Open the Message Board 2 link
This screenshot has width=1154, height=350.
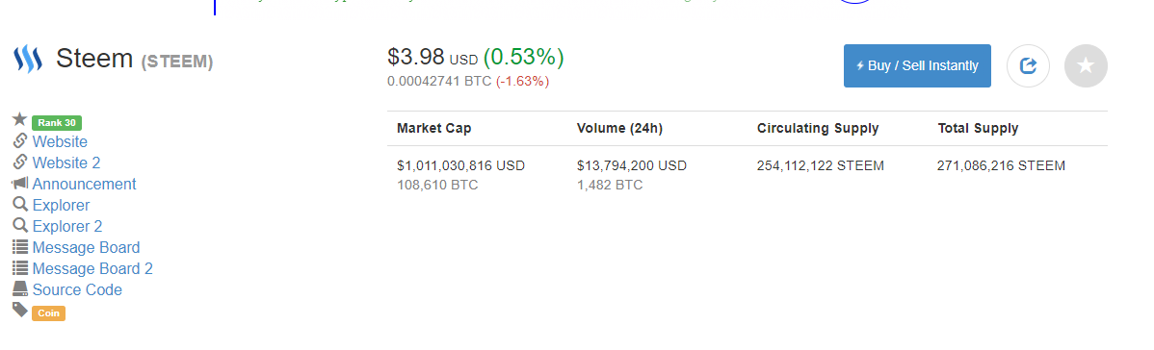(x=92, y=269)
